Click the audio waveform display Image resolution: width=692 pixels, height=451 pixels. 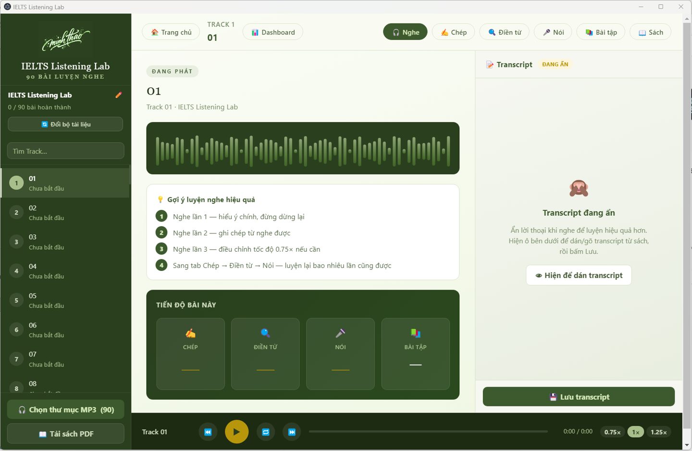[x=303, y=148]
